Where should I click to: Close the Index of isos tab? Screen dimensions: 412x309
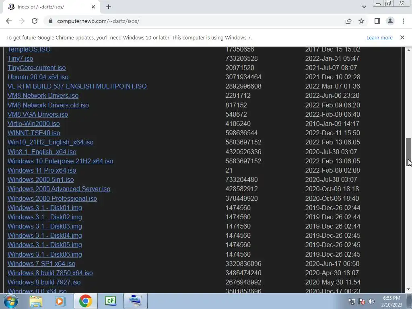pos(93,7)
